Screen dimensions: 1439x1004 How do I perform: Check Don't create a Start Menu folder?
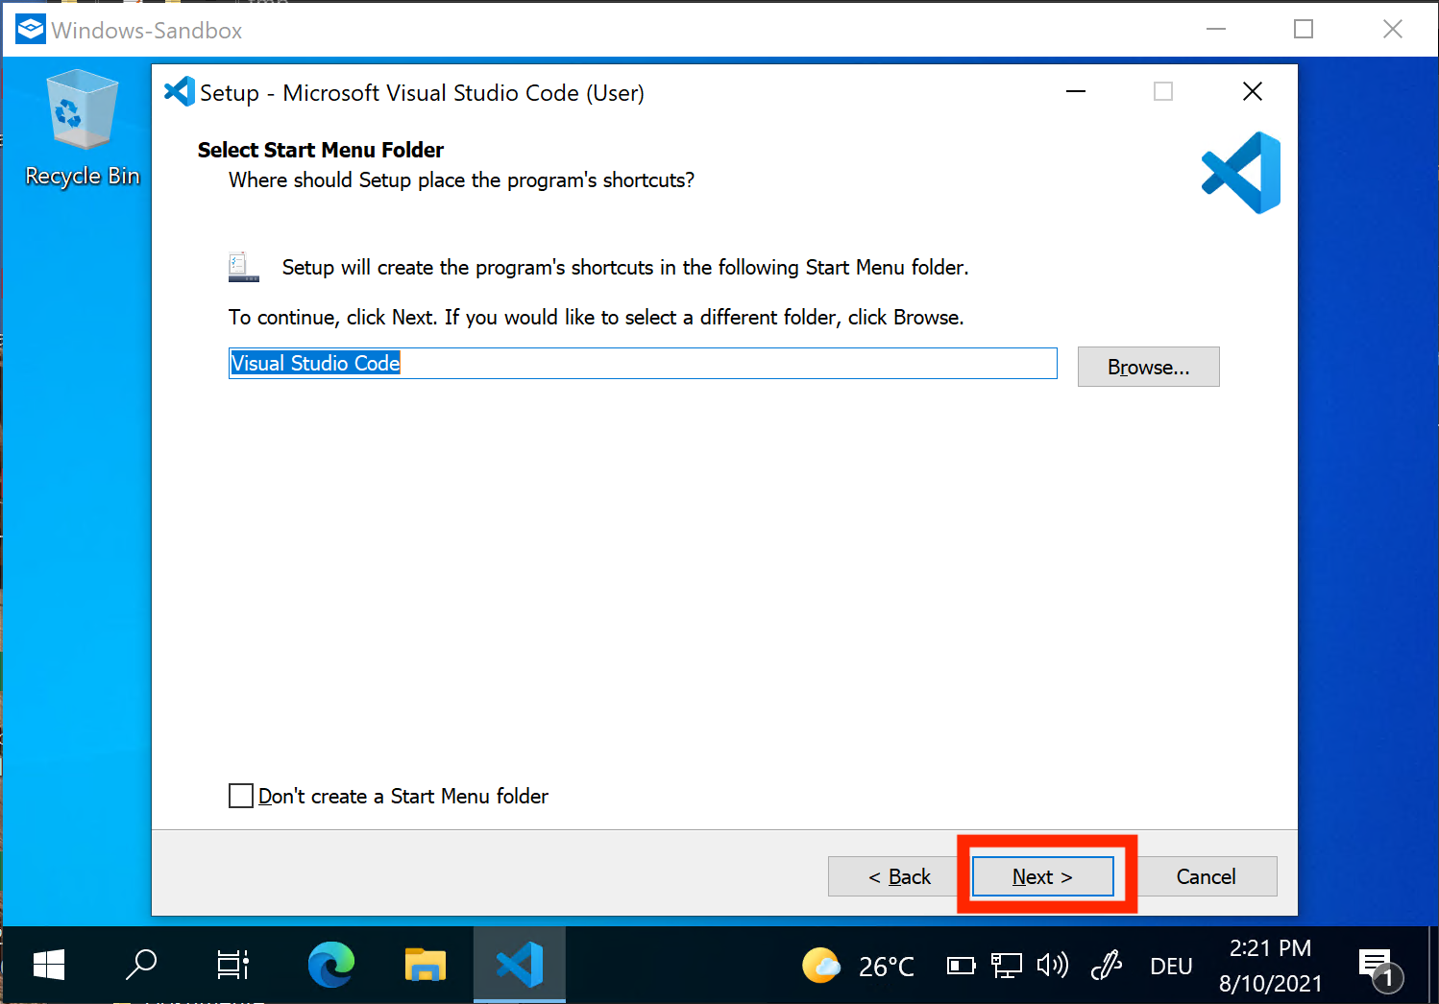(x=241, y=796)
